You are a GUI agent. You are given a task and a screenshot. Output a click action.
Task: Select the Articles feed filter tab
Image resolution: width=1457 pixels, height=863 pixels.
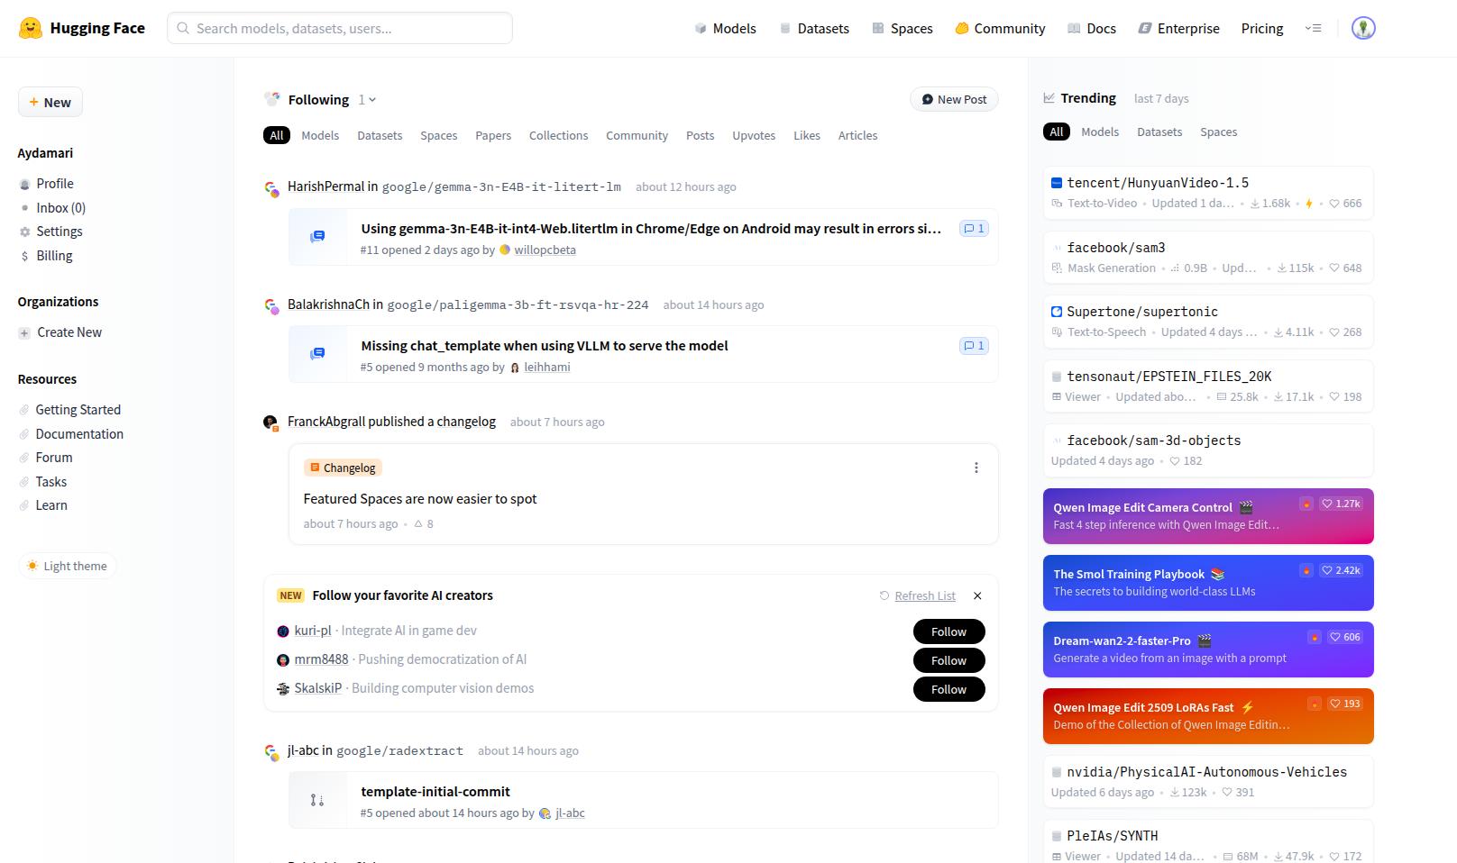click(857, 135)
